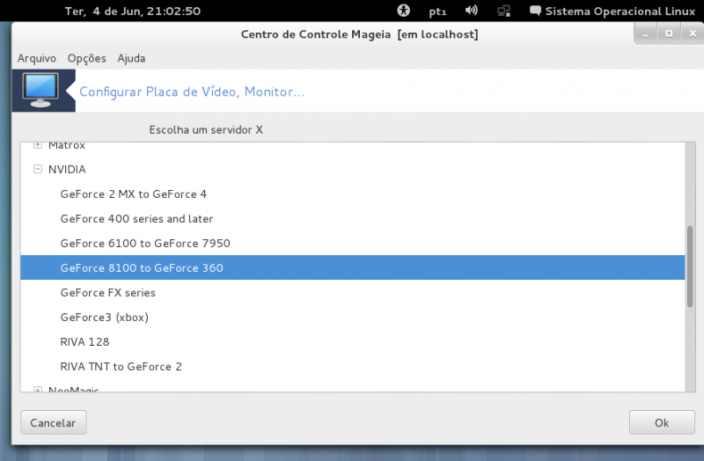704x461 pixels.
Task: Open the Ajuda menu
Action: (131, 58)
